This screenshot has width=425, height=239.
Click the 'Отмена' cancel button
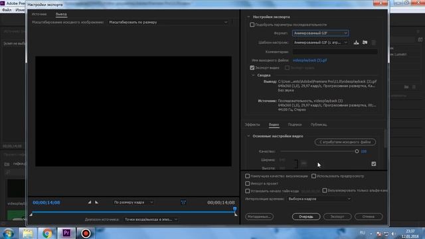click(369, 216)
